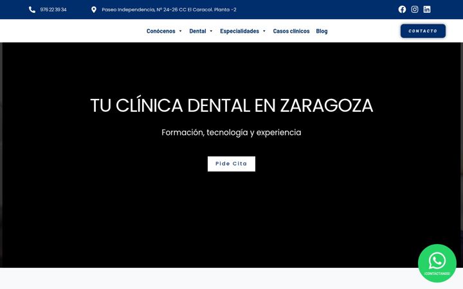463x289 pixels.
Task: Click the heading TU CLÍNICA DENTAL EN ZARAGOZA
Action: point(232,105)
